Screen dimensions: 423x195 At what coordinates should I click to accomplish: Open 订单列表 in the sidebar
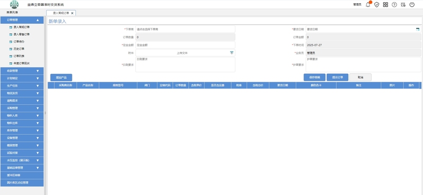pyautogui.click(x=19, y=56)
